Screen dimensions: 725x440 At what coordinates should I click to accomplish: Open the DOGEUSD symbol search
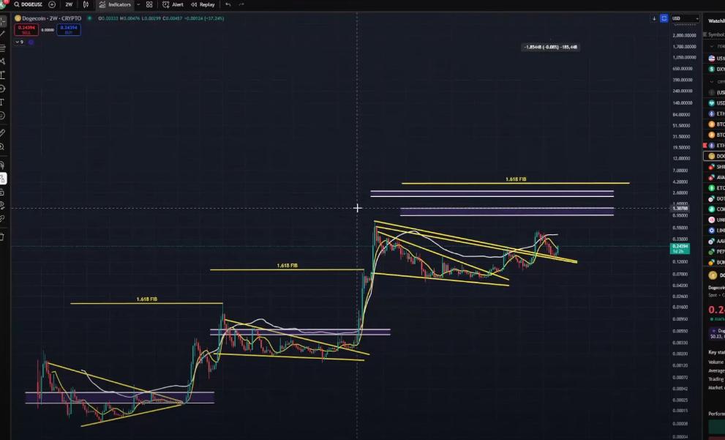[28, 4]
